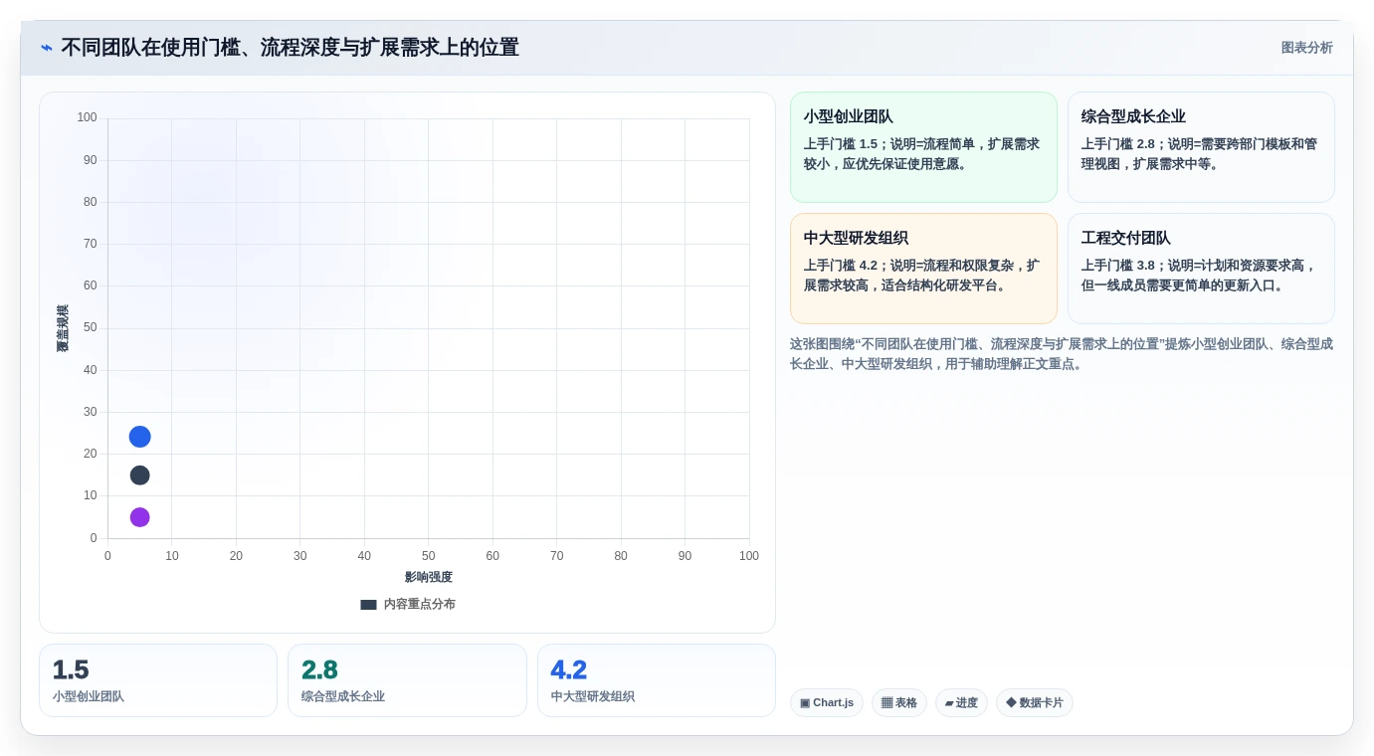Click the 进度 tag chip
Image resolution: width=1374 pixels, height=756 pixels.
[961, 702]
